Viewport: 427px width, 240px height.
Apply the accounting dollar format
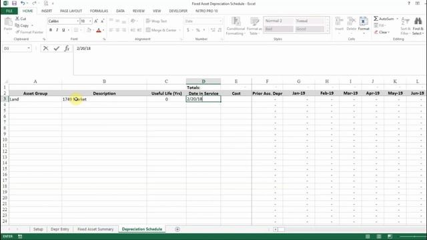pyautogui.click(x=188, y=30)
